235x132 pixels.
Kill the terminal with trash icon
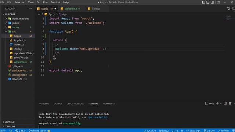[x=230, y=103]
